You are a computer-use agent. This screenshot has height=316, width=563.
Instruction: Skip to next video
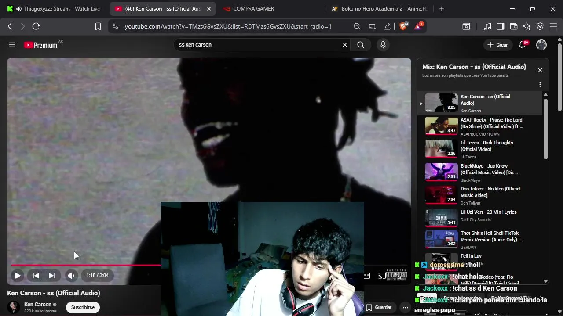pos(52,276)
